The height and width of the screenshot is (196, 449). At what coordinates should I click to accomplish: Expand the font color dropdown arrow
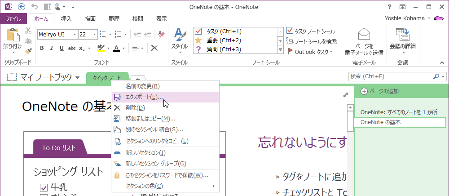point(123,48)
